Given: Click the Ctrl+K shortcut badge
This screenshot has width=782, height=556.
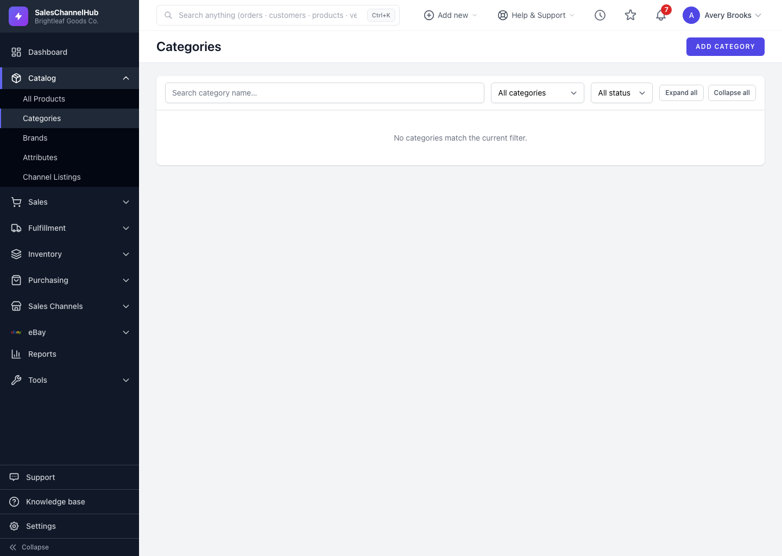Looking at the screenshot, I should coord(381,15).
